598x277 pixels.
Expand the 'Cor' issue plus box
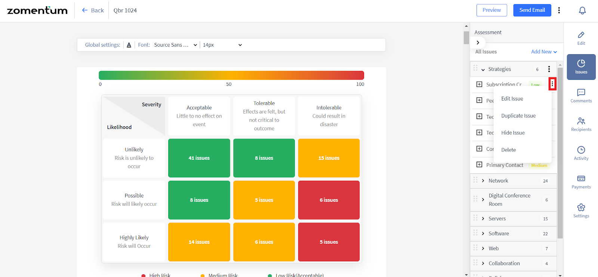[479, 149]
